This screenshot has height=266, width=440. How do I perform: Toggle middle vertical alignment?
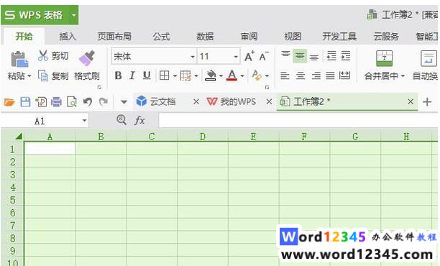coord(300,56)
